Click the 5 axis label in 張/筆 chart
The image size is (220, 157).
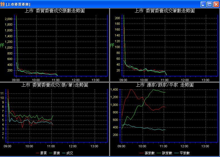coord(3,120)
